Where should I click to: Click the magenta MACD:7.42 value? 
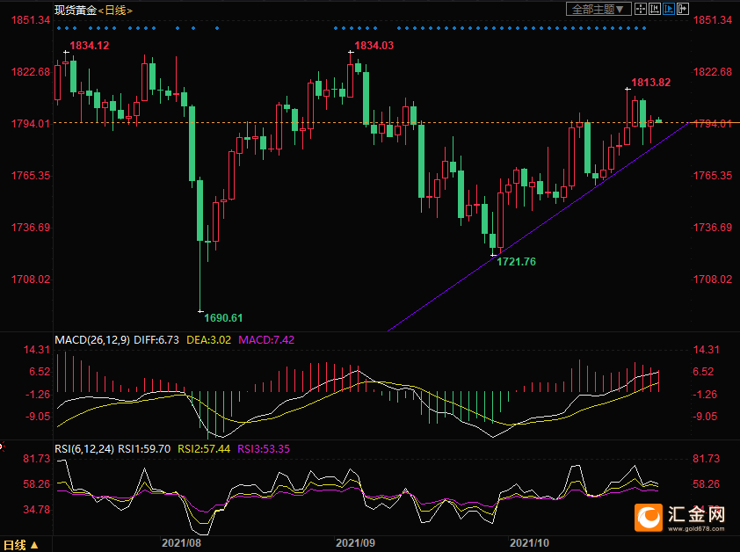266,340
